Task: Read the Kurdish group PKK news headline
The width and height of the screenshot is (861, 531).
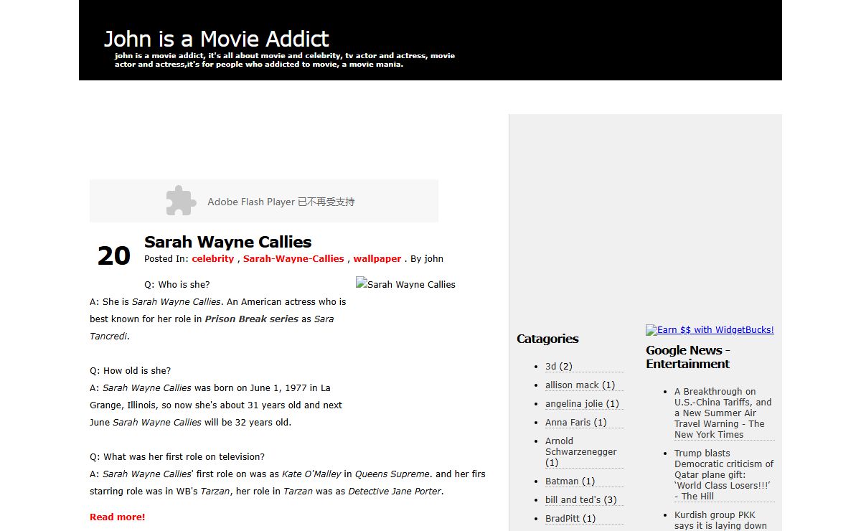Action: 720,520
